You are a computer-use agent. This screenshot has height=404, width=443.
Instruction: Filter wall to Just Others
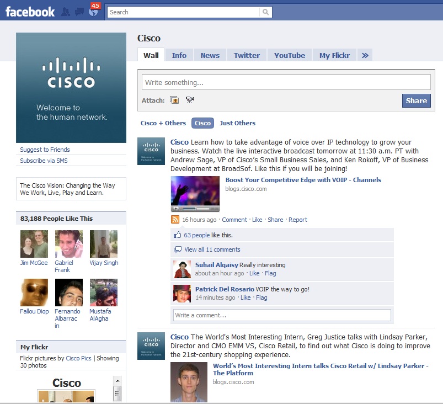coord(237,123)
